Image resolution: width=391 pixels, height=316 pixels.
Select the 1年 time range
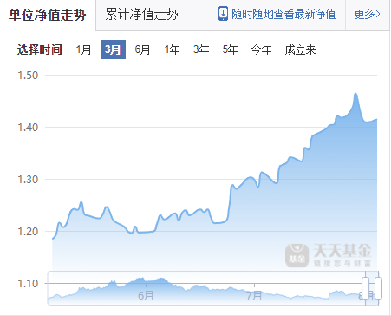point(172,49)
